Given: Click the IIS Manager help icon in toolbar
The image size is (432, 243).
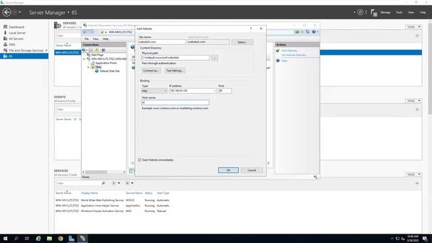Looking at the screenshot, I should 314,32.
